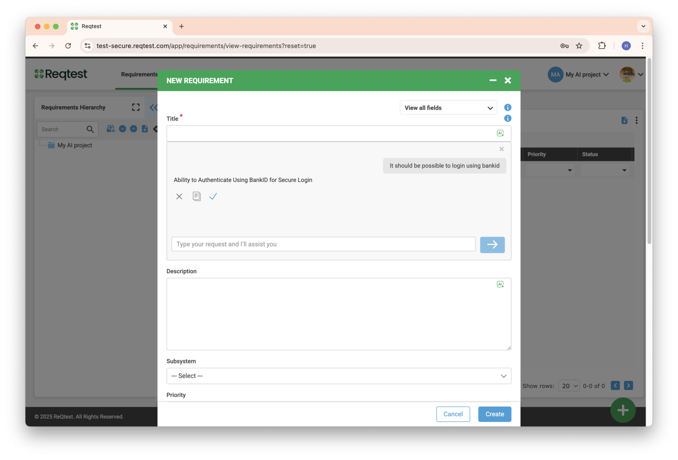Expand the Subsystem select dropdown
The height and width of the screenshot is (460, 678).
click(x=339, y=376)
